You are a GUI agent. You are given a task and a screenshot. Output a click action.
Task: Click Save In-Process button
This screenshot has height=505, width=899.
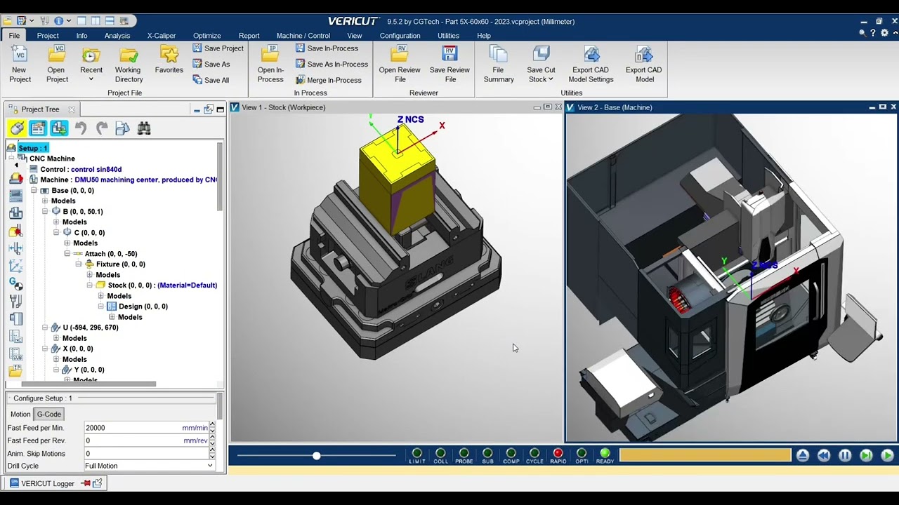[x=327, y=48]
